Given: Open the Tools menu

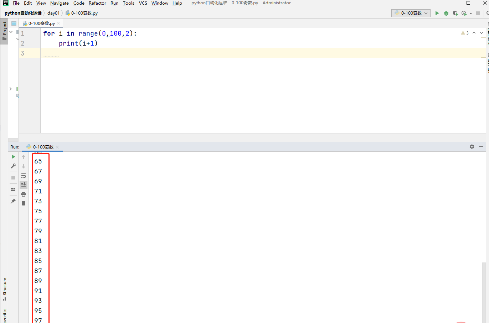Looking at the screenshot, I should [x=129, y=3].
